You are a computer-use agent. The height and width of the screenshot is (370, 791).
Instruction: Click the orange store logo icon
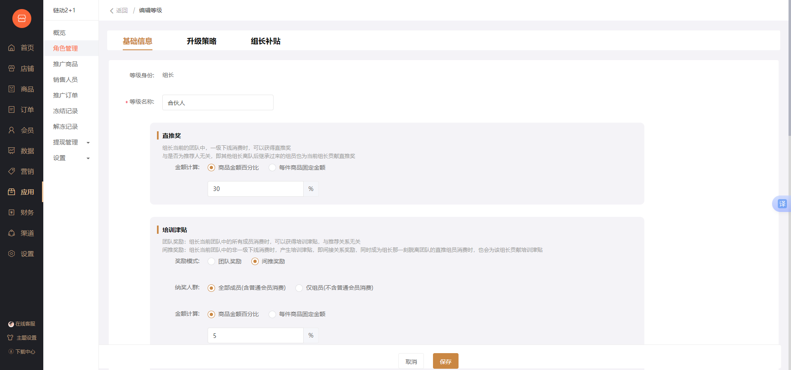[21, 19]
